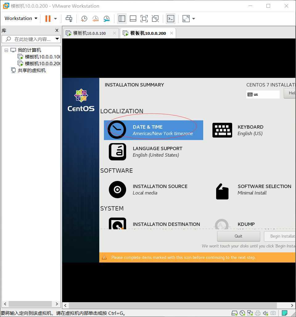Viewport: 296px width, 317px height.
Task: Click the printer status bar icon
Action: coord(258,313)
